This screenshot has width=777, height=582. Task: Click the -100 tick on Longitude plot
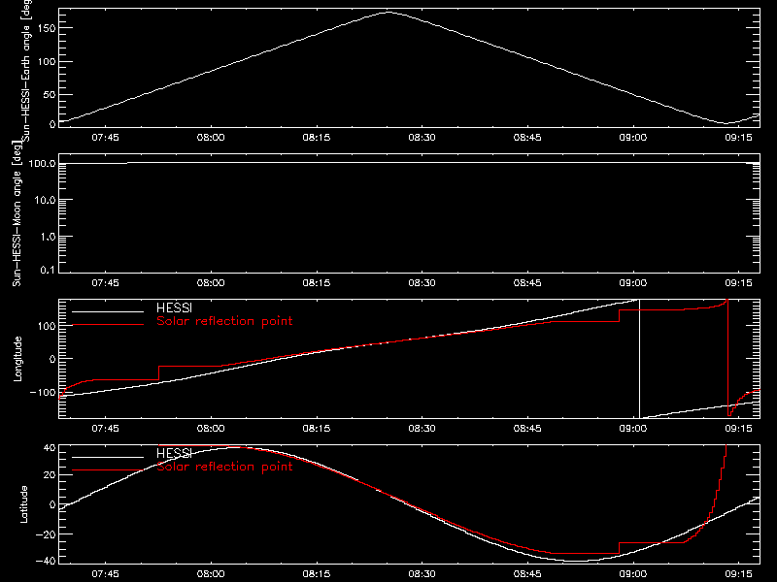coord(43,393)
